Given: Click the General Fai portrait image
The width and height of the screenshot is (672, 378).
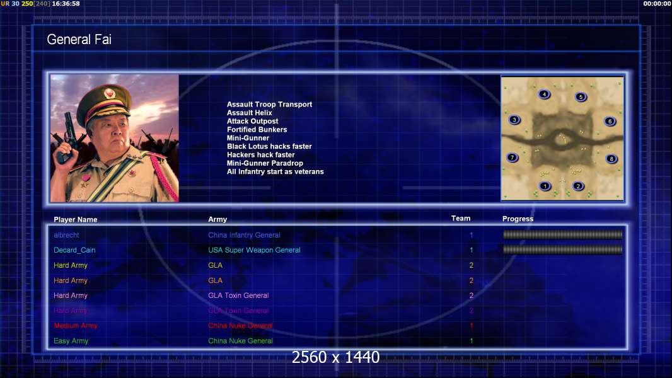Looking at the screenshot, I should (115, 138).
